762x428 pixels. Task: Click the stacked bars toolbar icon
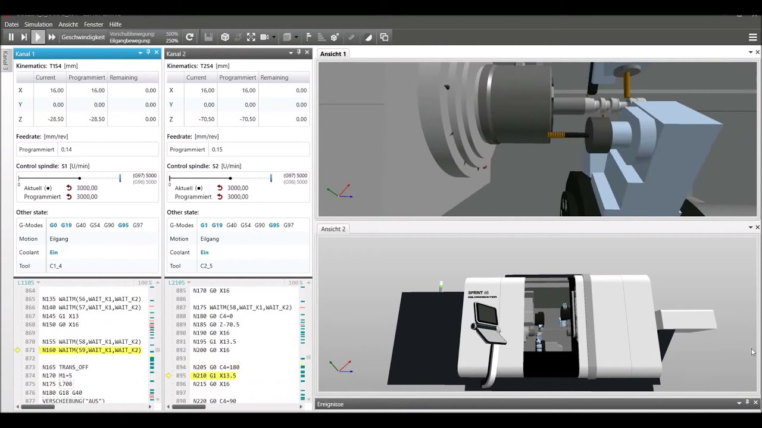click(x=321, y=37)
